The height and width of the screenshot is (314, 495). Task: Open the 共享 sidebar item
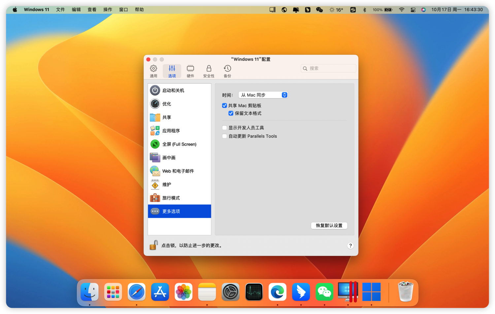179,117
